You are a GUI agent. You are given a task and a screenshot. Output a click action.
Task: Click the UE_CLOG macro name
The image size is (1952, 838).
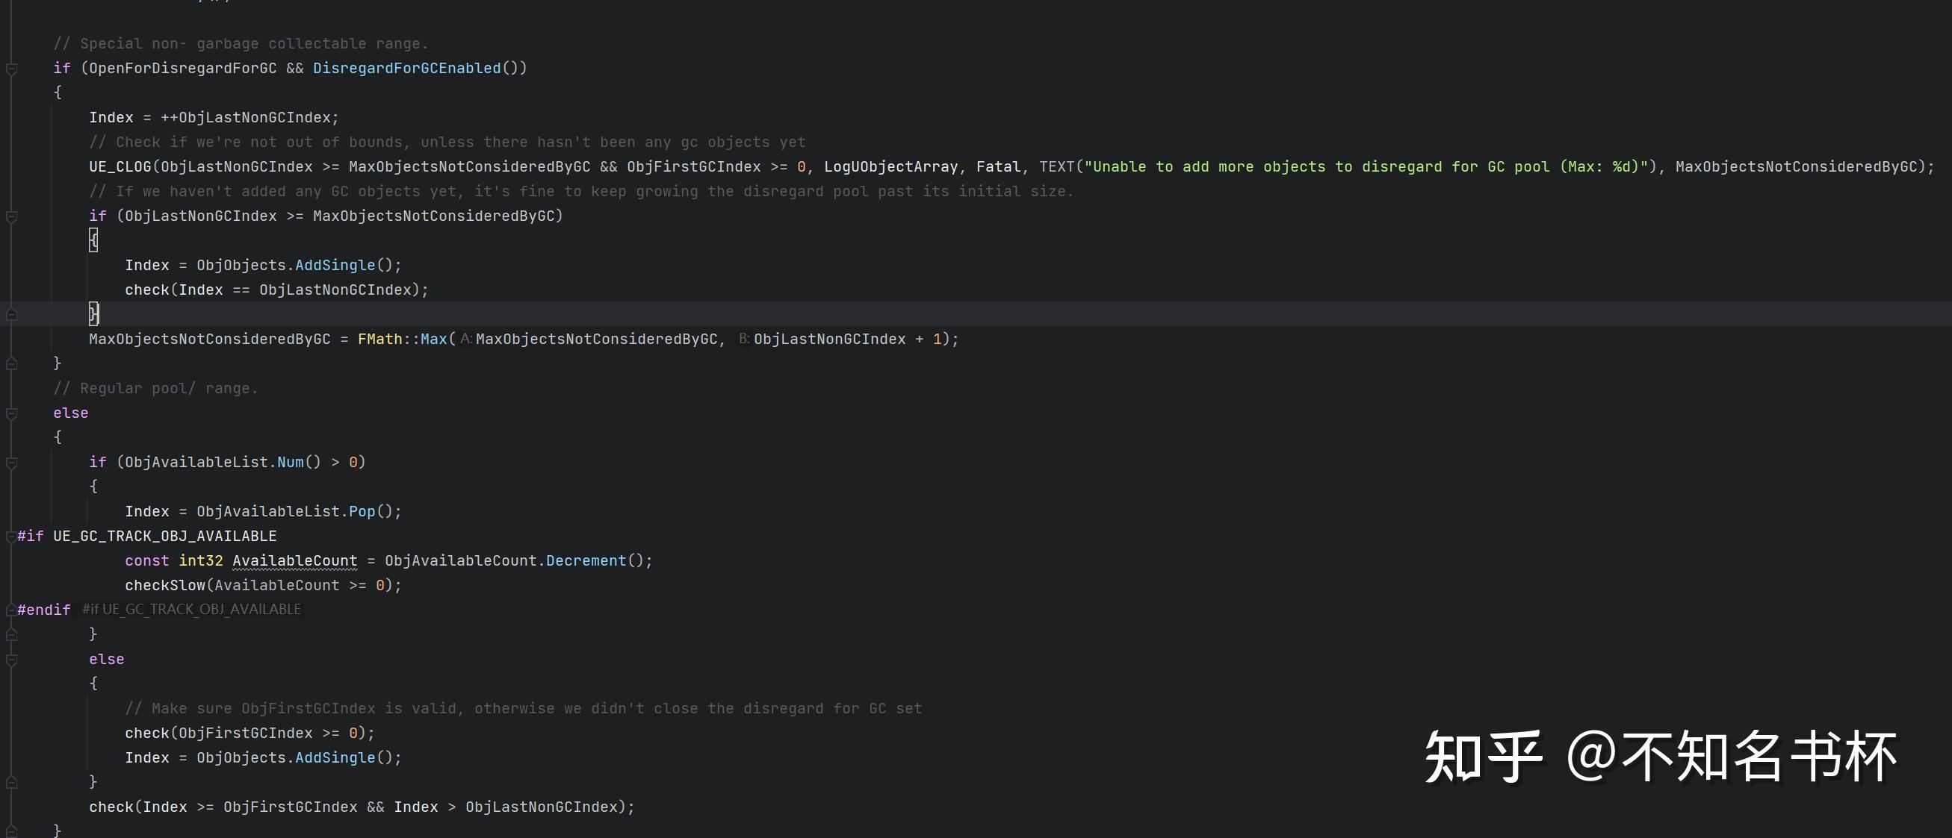[120, 166]
